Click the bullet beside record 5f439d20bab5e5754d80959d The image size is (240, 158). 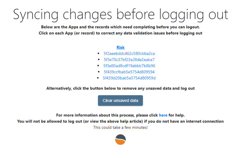pos(98,78)
